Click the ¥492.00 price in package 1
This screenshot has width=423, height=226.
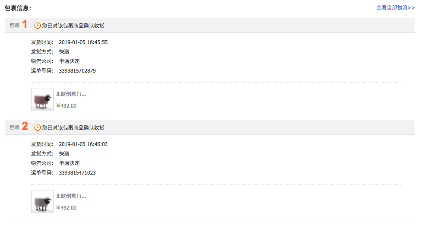click(x=66, y=106)
